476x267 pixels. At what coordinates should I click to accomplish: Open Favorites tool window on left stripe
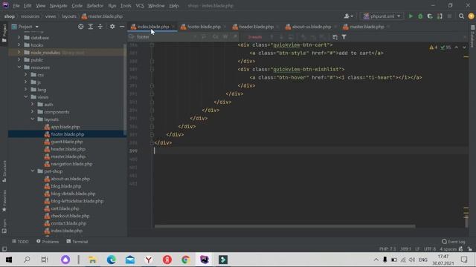pyautogui.click(x=4, y=201)
